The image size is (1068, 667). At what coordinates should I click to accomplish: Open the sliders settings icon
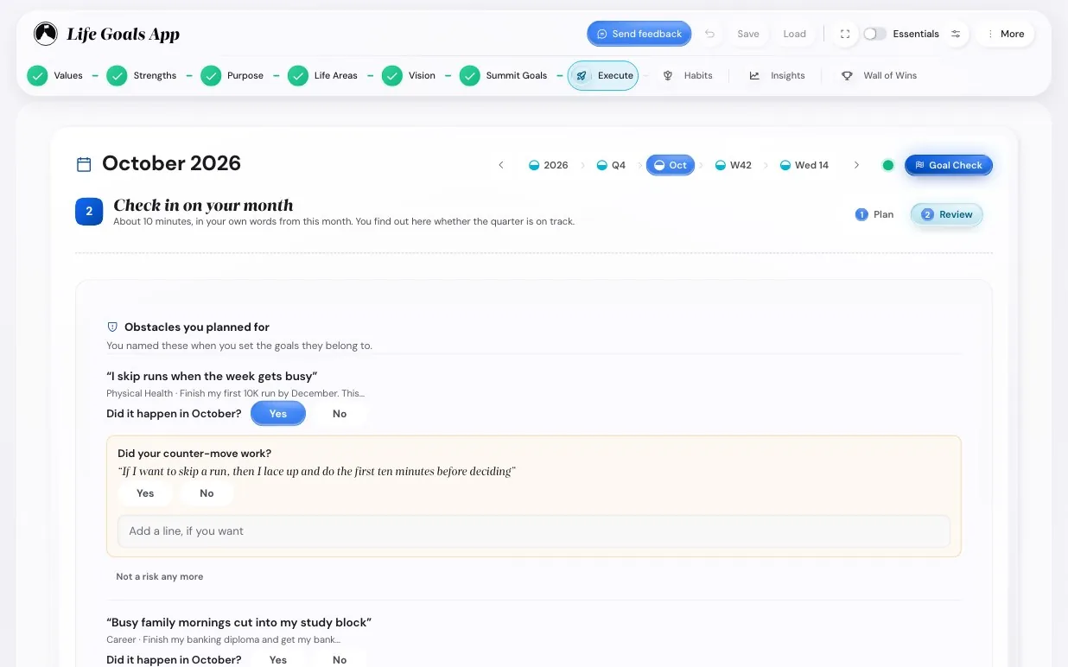(x=956, y=34)
